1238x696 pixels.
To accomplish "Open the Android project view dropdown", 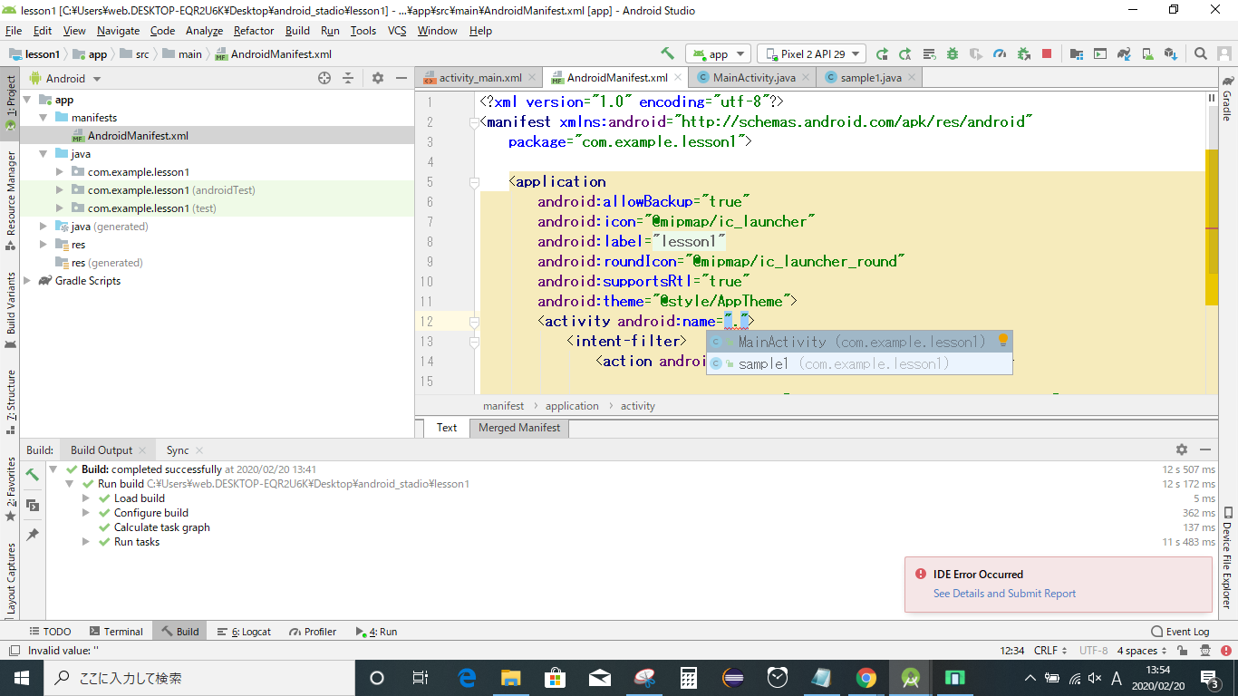I will click(65, 79).
